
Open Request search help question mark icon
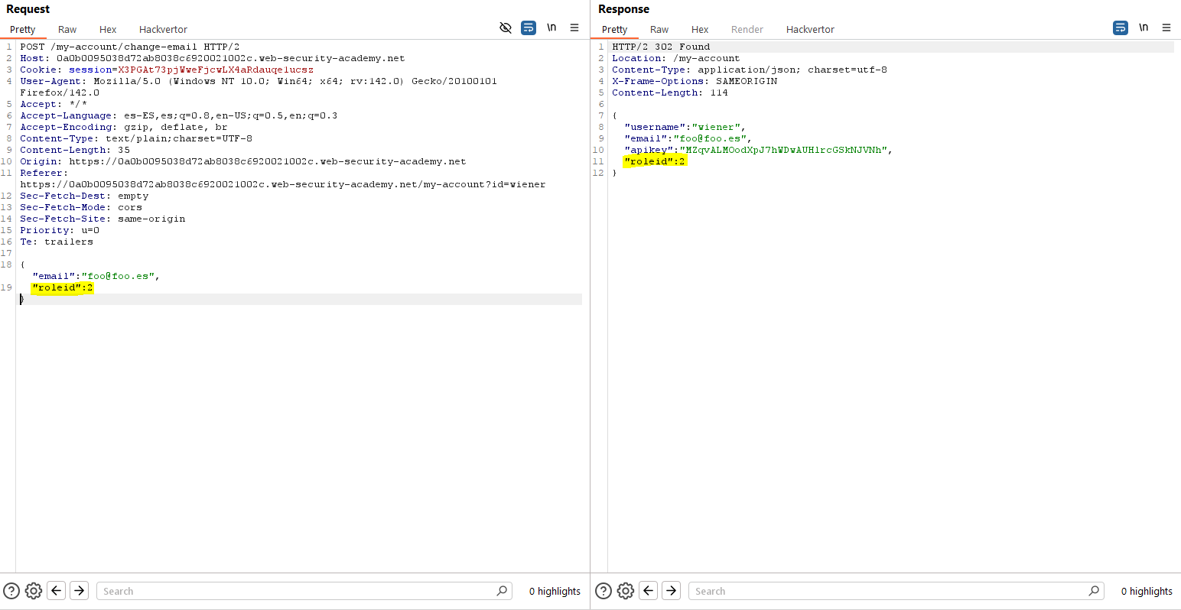tap(11, 591)
